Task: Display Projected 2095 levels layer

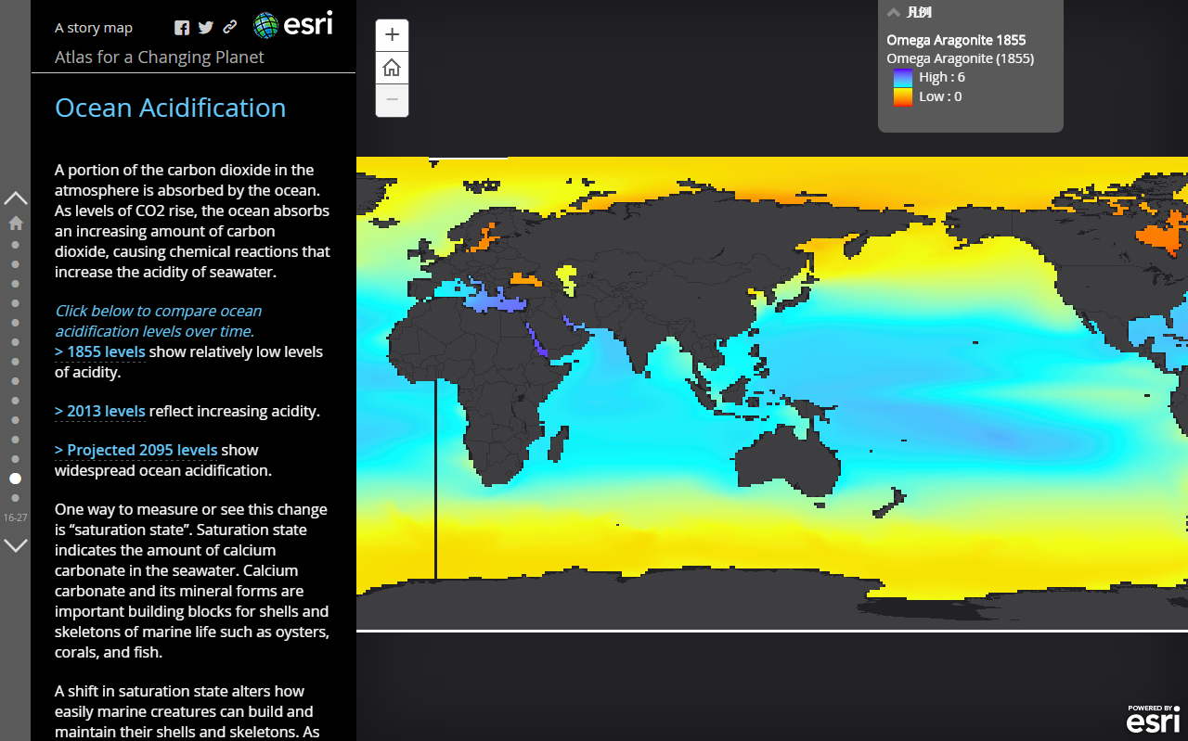Action: click(136, 451)
